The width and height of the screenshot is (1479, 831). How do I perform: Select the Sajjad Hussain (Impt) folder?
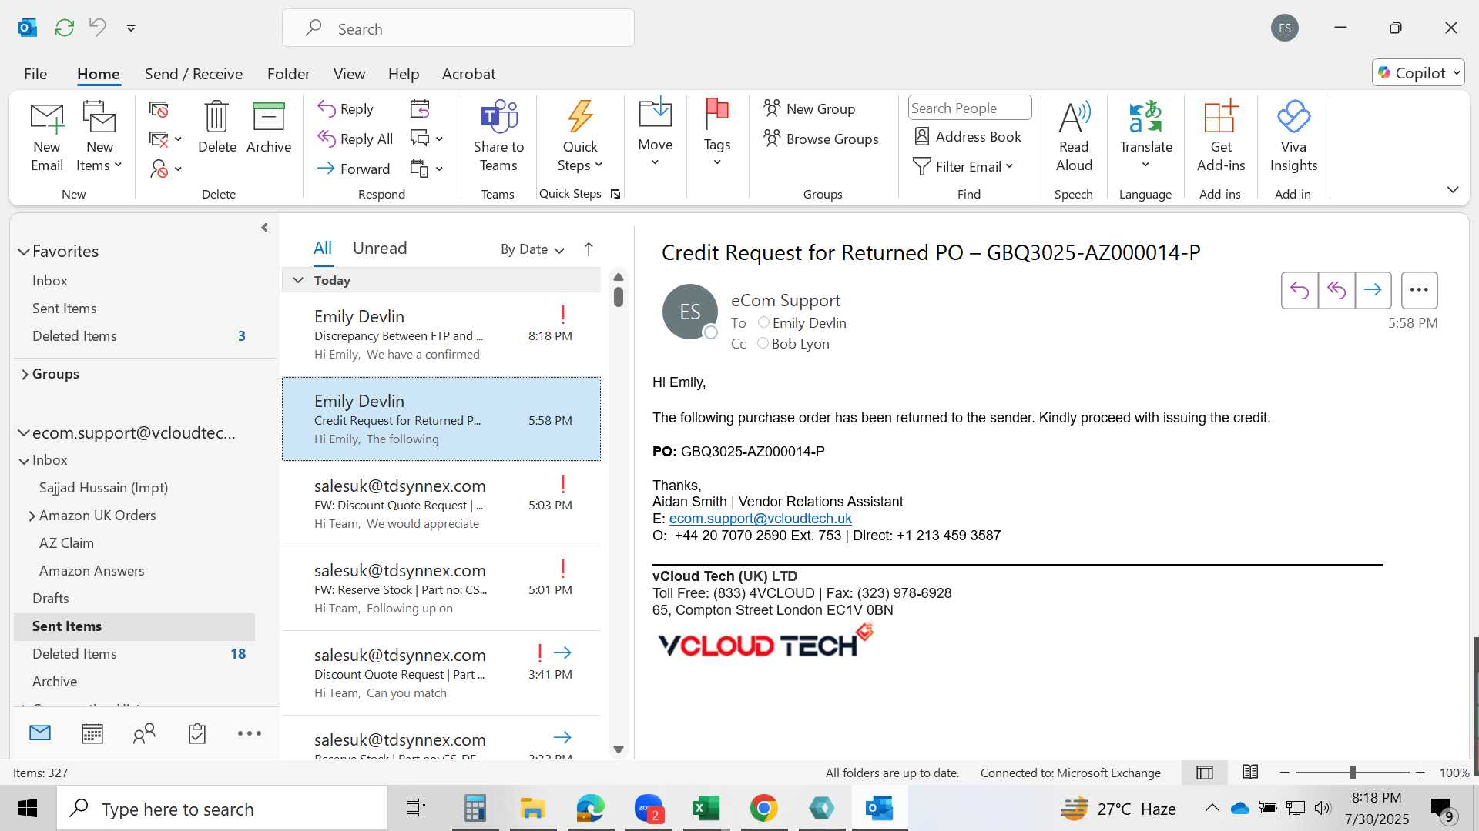point(103,488)
